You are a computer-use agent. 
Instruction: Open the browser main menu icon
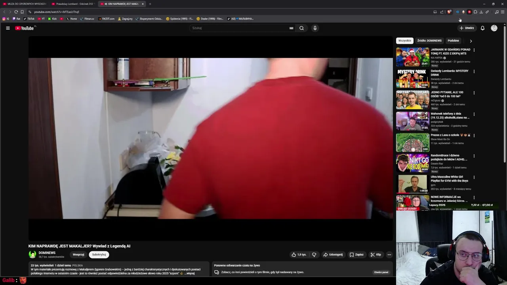(503, 12)
